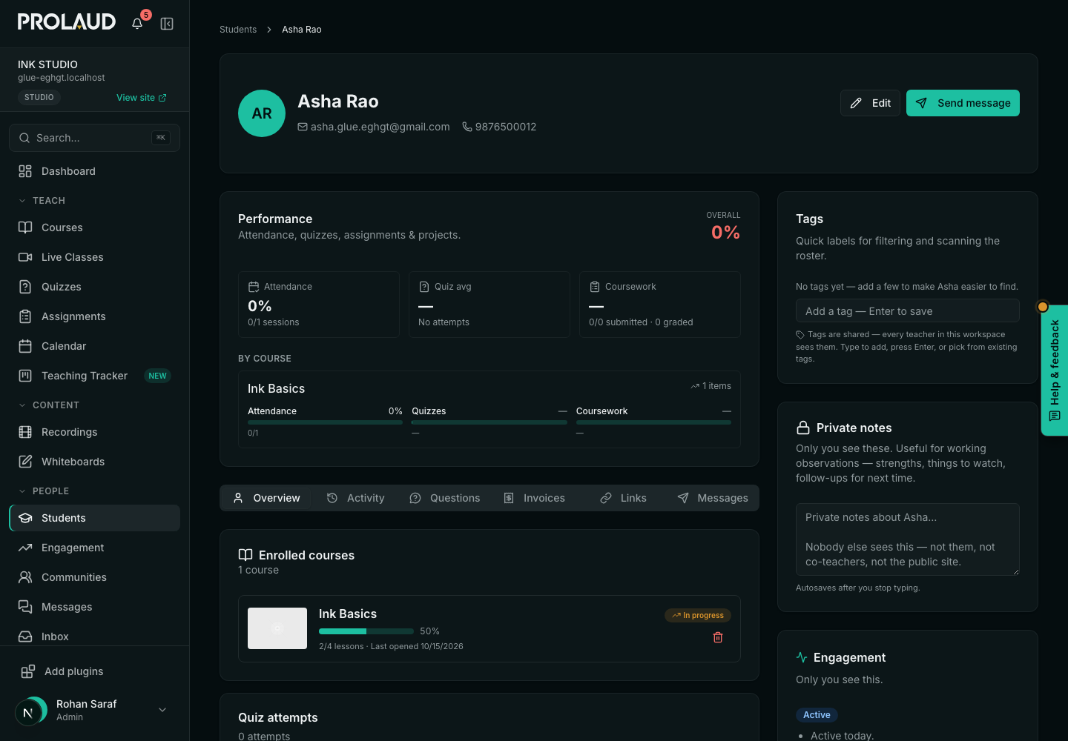Image resolution: width=1068 pixels, height=741 pixels.
Task: Open the Links tab
Action: pos(623,498)
